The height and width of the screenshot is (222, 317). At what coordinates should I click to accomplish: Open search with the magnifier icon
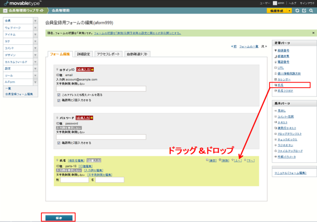click(311, 10)
